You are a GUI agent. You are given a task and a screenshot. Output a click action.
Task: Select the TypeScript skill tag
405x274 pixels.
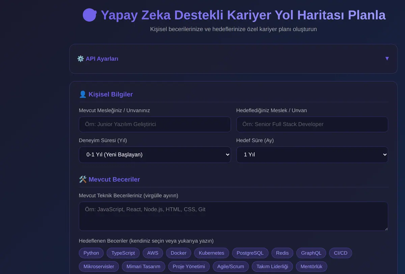(x=123, y=253)
